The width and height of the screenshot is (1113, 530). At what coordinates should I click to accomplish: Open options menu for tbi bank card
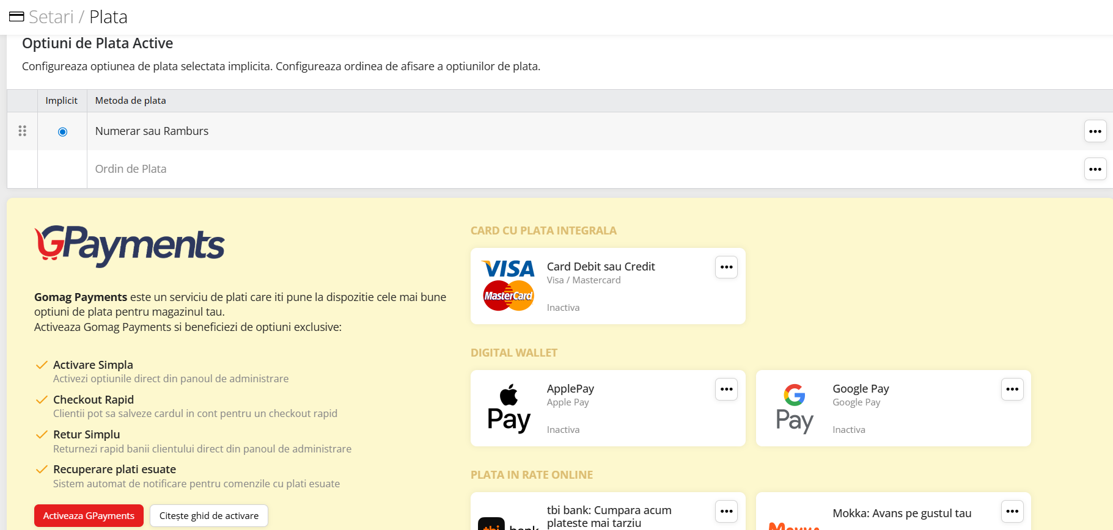[726, 511]
